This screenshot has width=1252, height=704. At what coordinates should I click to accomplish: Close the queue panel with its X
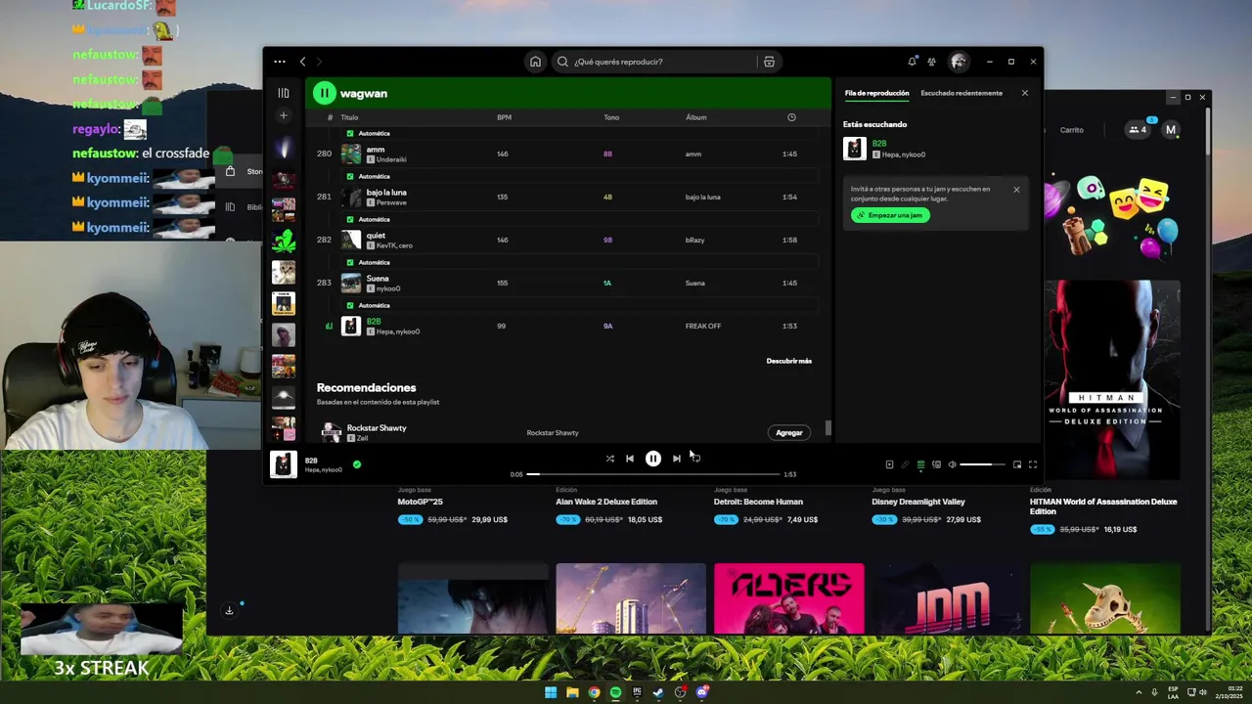coord(1024,93)
